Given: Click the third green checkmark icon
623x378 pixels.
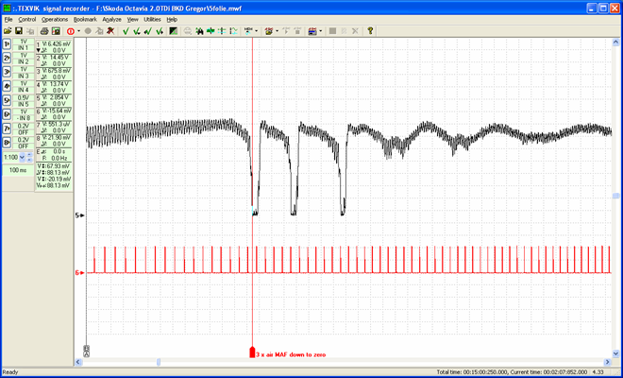Looking at the screenshot, I should pyautogui.click(x=148, y=30).
